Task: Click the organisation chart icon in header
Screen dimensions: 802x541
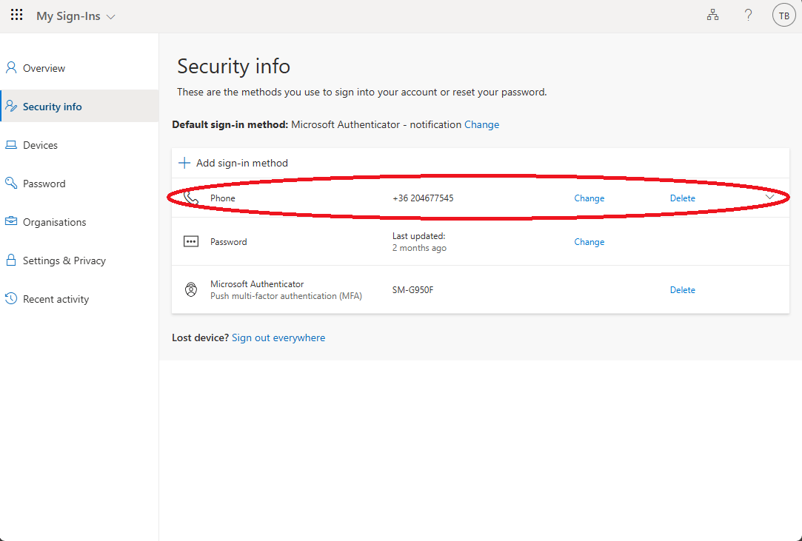Action: [713, 16]
